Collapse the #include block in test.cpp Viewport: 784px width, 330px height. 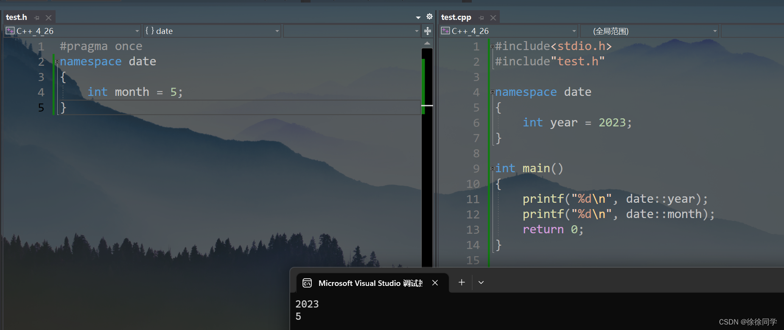click(x=493, y=46)
